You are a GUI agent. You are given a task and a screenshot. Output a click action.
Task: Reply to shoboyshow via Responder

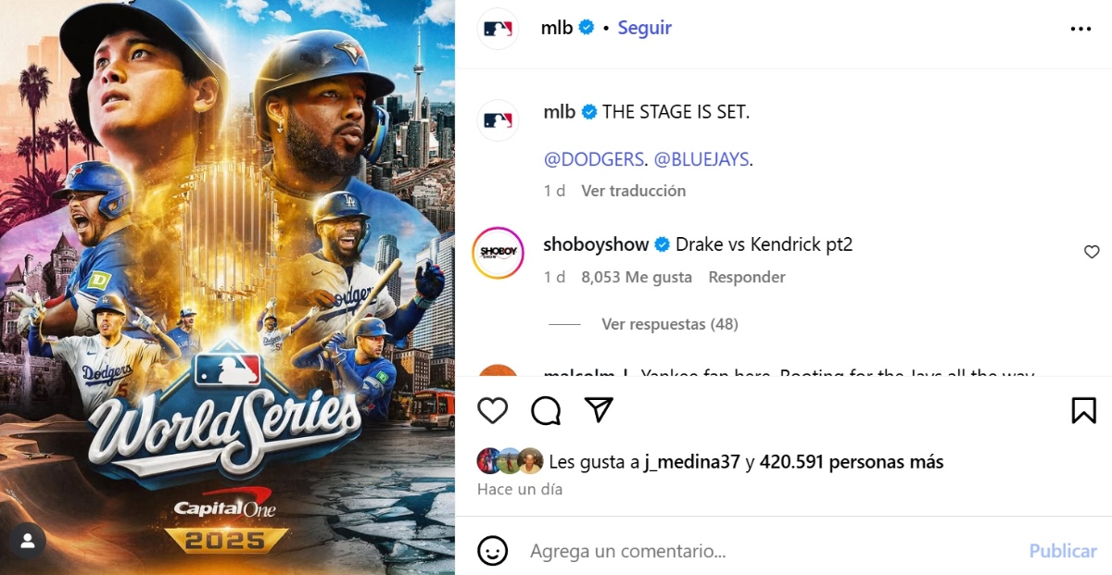[747, 277]
